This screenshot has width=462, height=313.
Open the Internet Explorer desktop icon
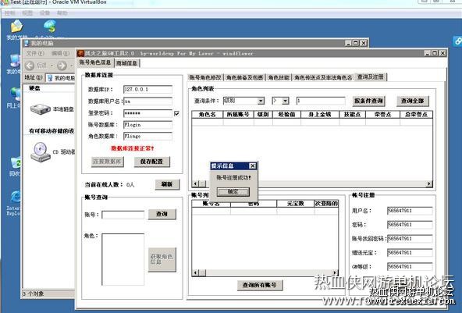[15, 197]
